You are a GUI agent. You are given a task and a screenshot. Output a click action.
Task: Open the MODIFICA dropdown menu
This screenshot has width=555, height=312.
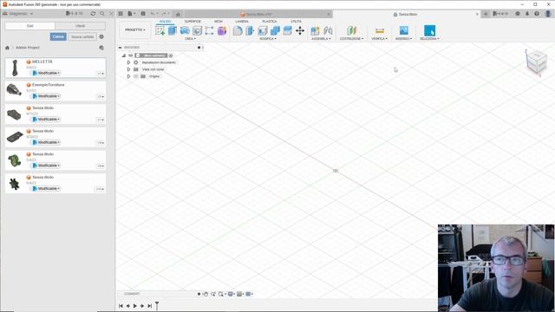(x=268, y=38)
